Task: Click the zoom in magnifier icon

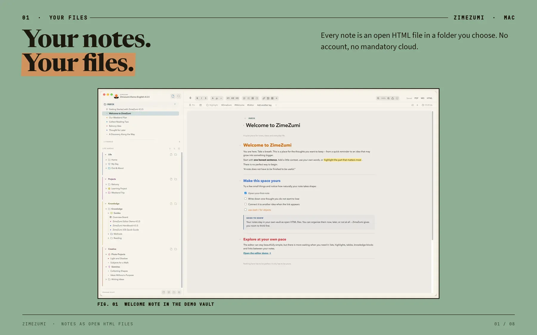Action: pos(388,98)
